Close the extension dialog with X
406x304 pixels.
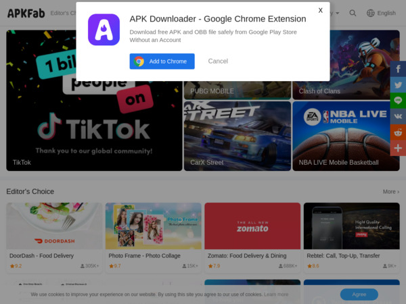[320, 10]
